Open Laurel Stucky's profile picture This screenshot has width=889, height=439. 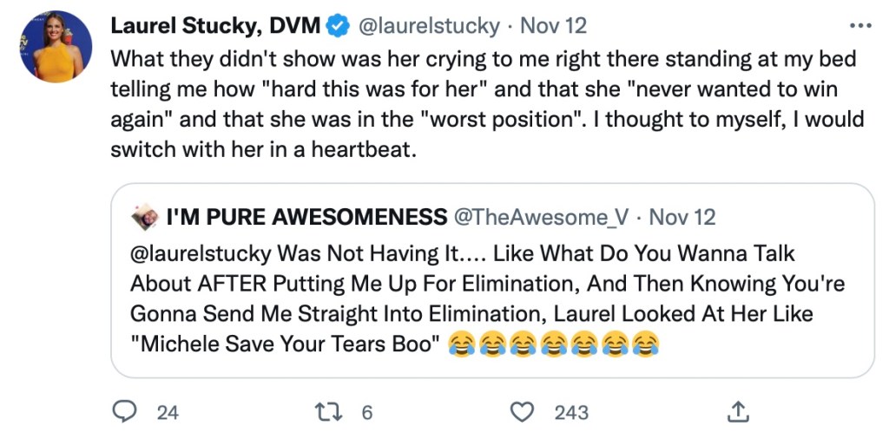56,48
